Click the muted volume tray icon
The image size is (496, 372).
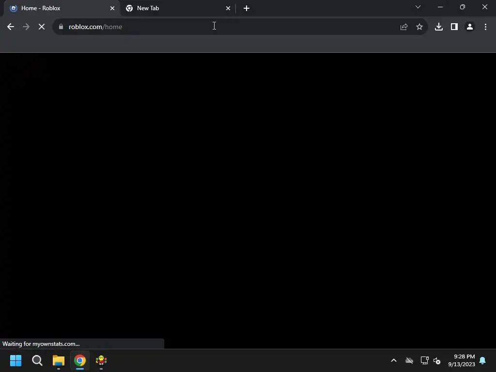(x=437, y=360)
